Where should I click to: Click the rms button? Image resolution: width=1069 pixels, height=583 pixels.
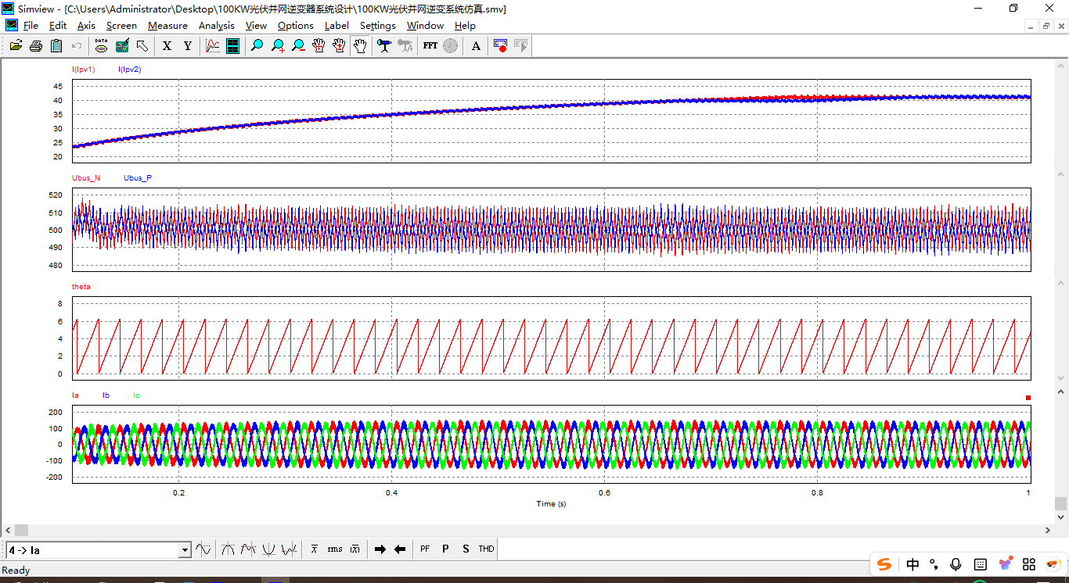335,549
